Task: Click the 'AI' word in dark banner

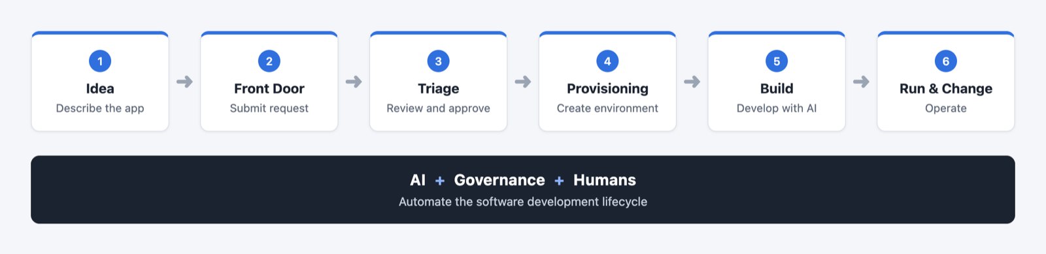Action: coord(418,180)
